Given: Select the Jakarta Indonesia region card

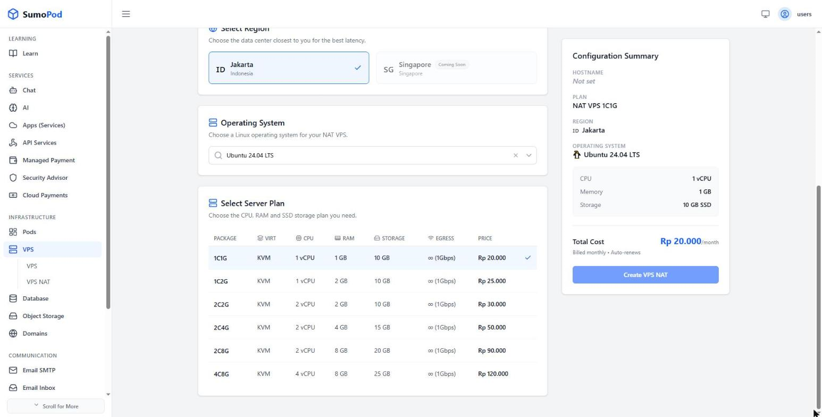Looking at the screenshot, I should coord(289,68).
